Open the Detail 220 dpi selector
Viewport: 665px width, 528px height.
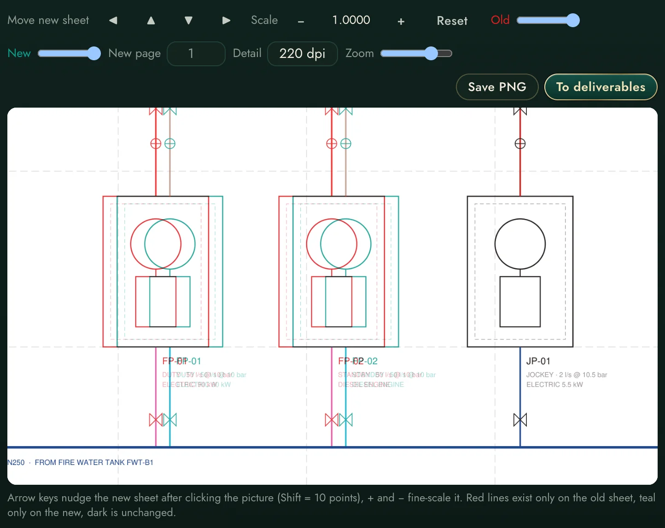tap(303, 54)
